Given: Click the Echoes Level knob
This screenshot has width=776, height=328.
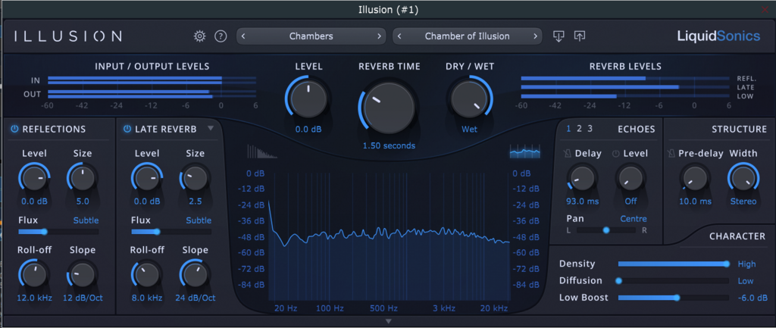Looking at the screenshot, I should (630, 178).
